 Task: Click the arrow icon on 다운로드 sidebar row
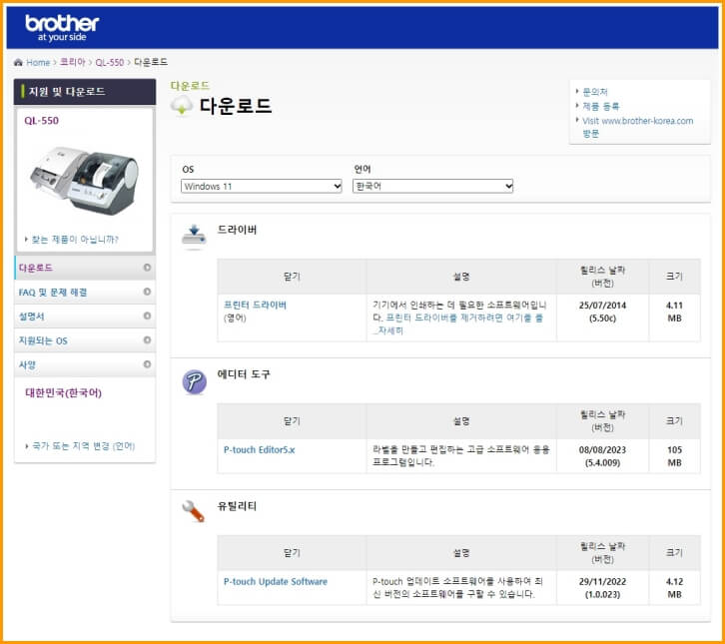tap(147, 268)
